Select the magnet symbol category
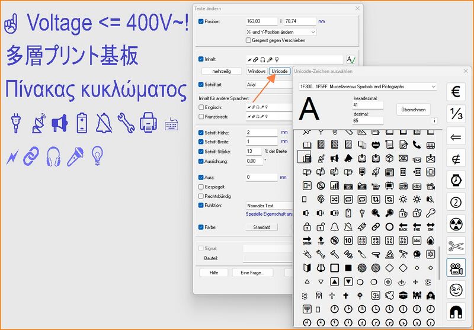 456,312
